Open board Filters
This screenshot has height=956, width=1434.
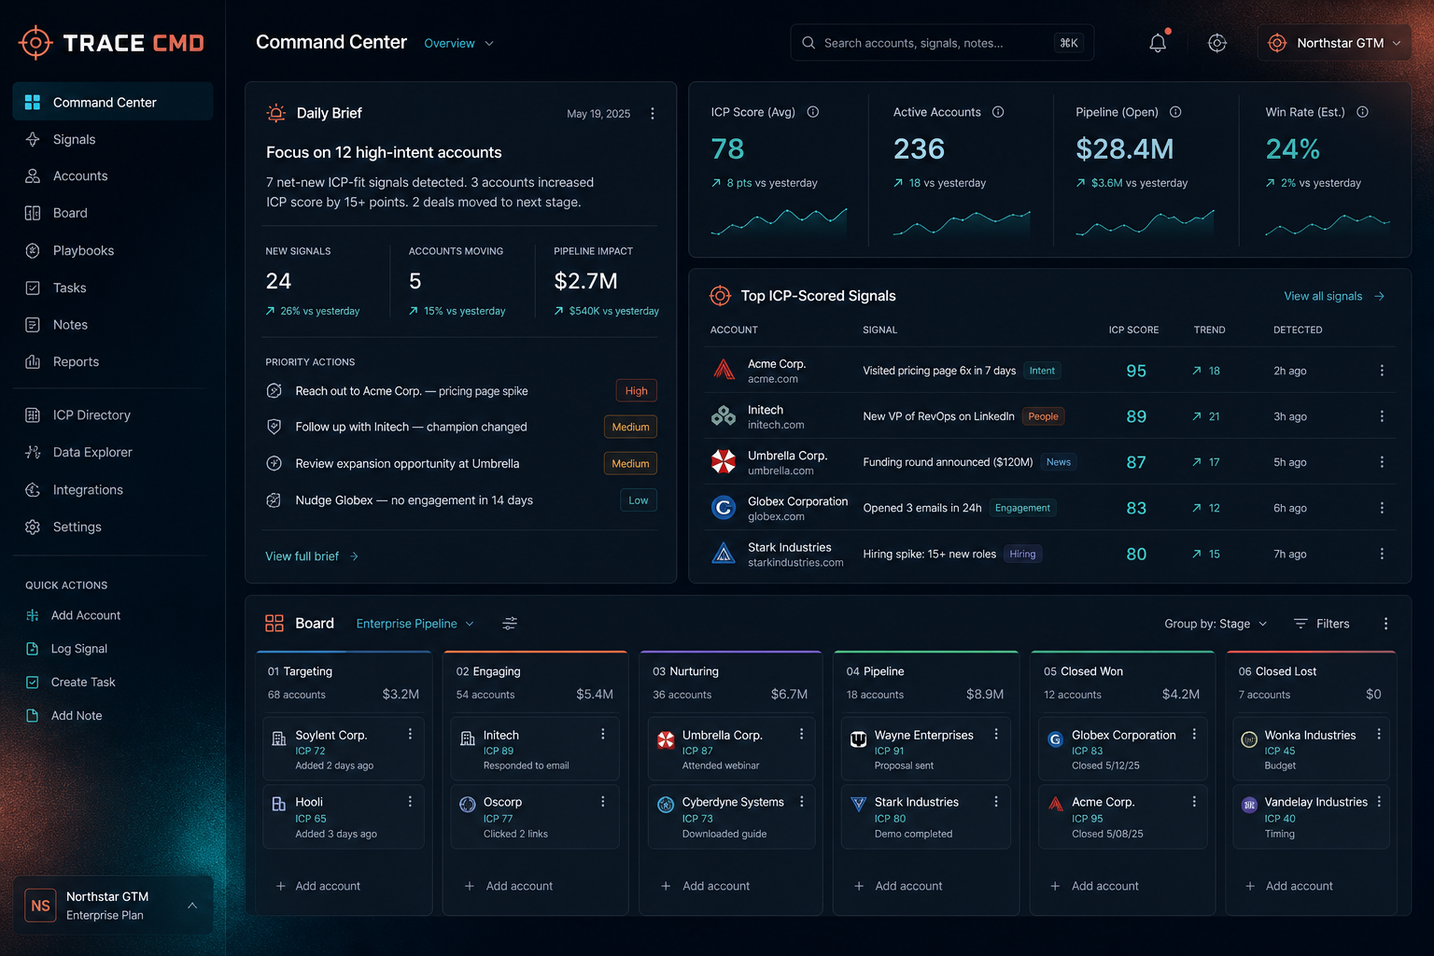(1321, 624)
